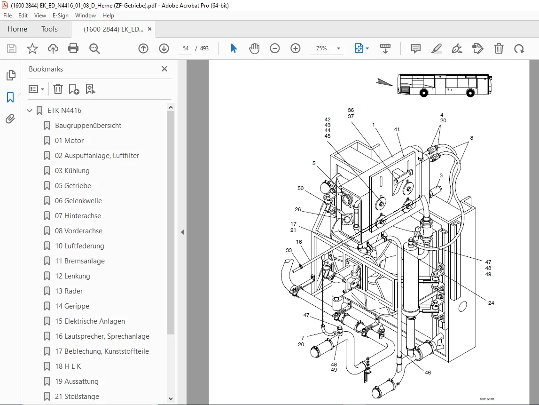
Task: Open 10 Luftfederung bookmark
Action: point(79,246)
